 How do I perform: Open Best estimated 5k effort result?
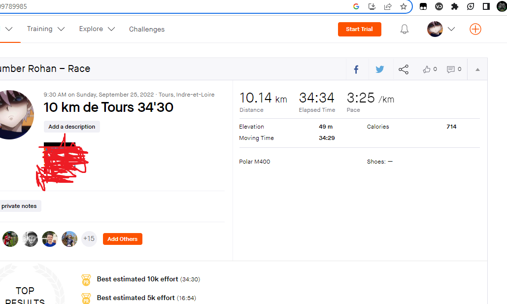coord(135,298)
